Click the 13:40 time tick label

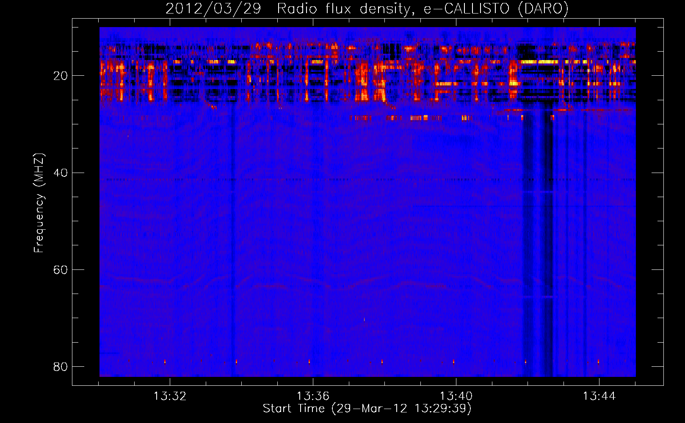click(x=456, y=396)
